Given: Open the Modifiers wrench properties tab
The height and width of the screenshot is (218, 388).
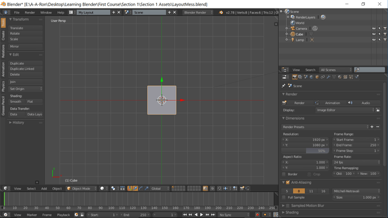Looking at the screenshot, I should 328,77.
